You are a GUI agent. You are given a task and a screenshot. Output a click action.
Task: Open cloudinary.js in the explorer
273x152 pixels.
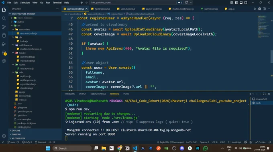pyautogui.click(x=26, y=88)
